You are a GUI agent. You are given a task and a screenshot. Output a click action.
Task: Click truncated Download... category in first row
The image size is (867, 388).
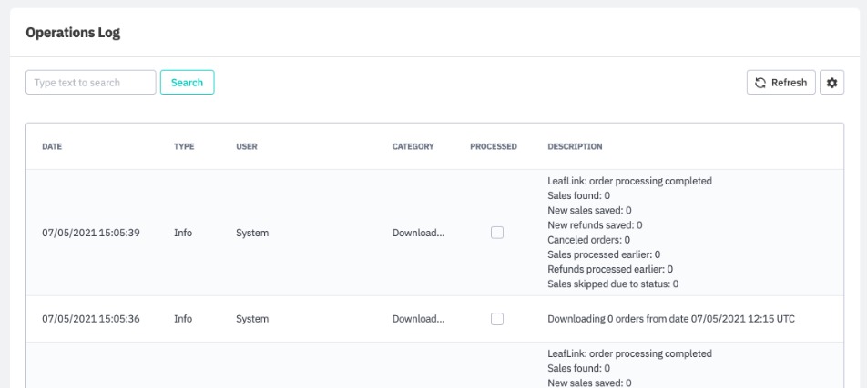418,233
